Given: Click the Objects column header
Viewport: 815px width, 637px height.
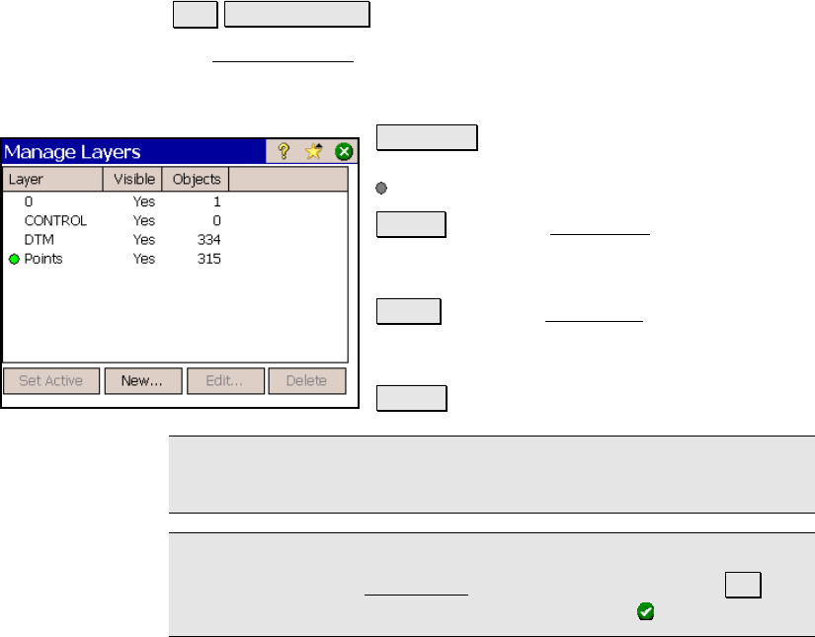Looking at the screenshot, I should 196,180.
